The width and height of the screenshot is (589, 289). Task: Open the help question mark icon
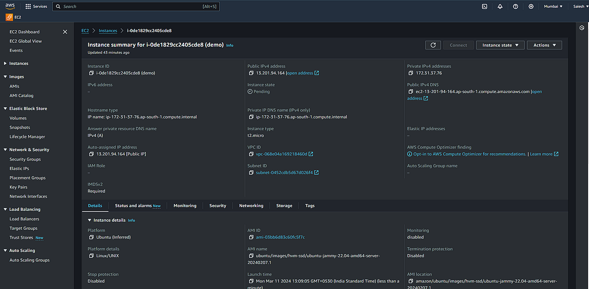pos(515,6)
